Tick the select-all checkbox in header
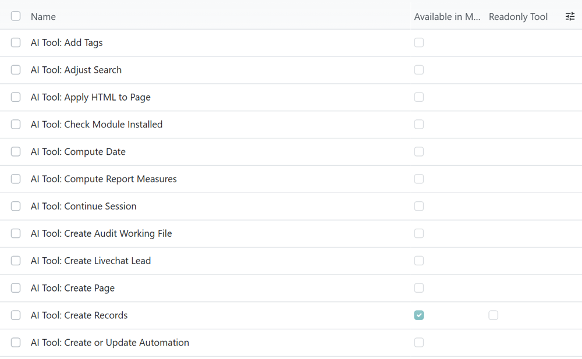Screen dimensions: 582x359 click(16, 16)
